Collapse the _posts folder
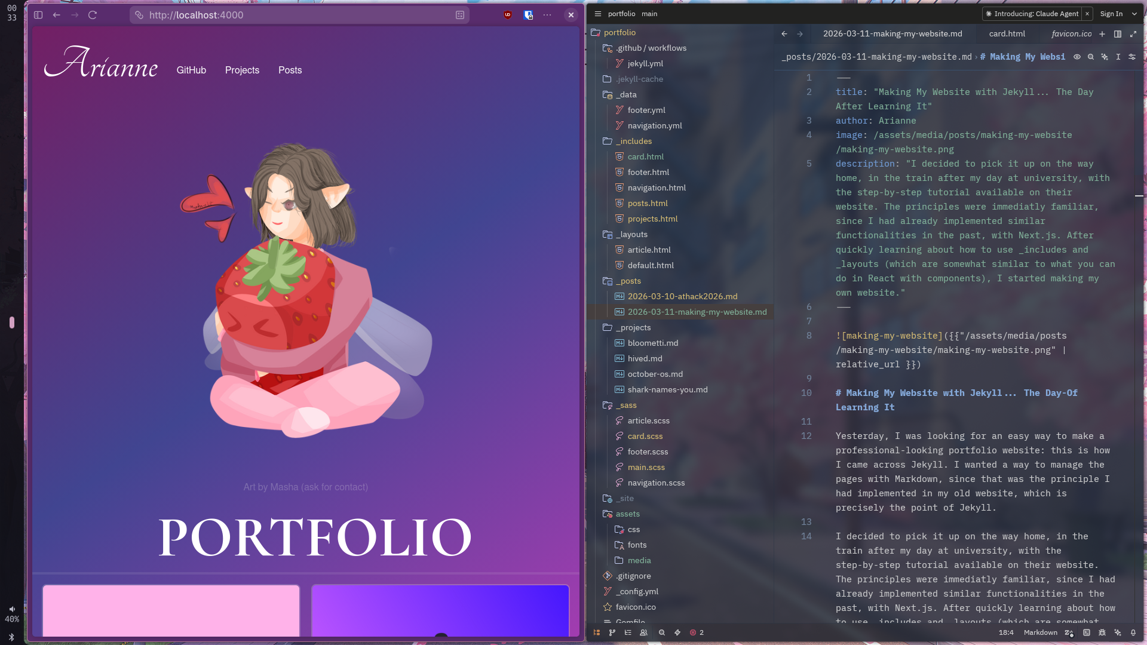The image size is (1147, 645). coord(628,281)
